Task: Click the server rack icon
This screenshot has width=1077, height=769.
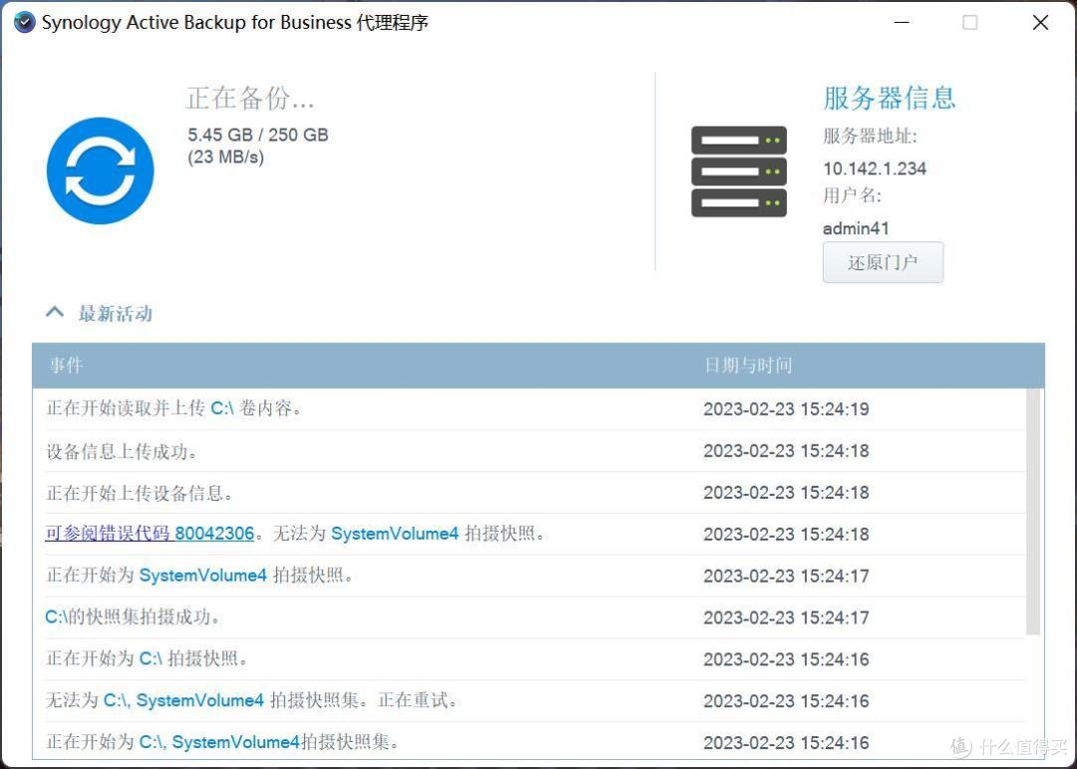Action: 738,172
